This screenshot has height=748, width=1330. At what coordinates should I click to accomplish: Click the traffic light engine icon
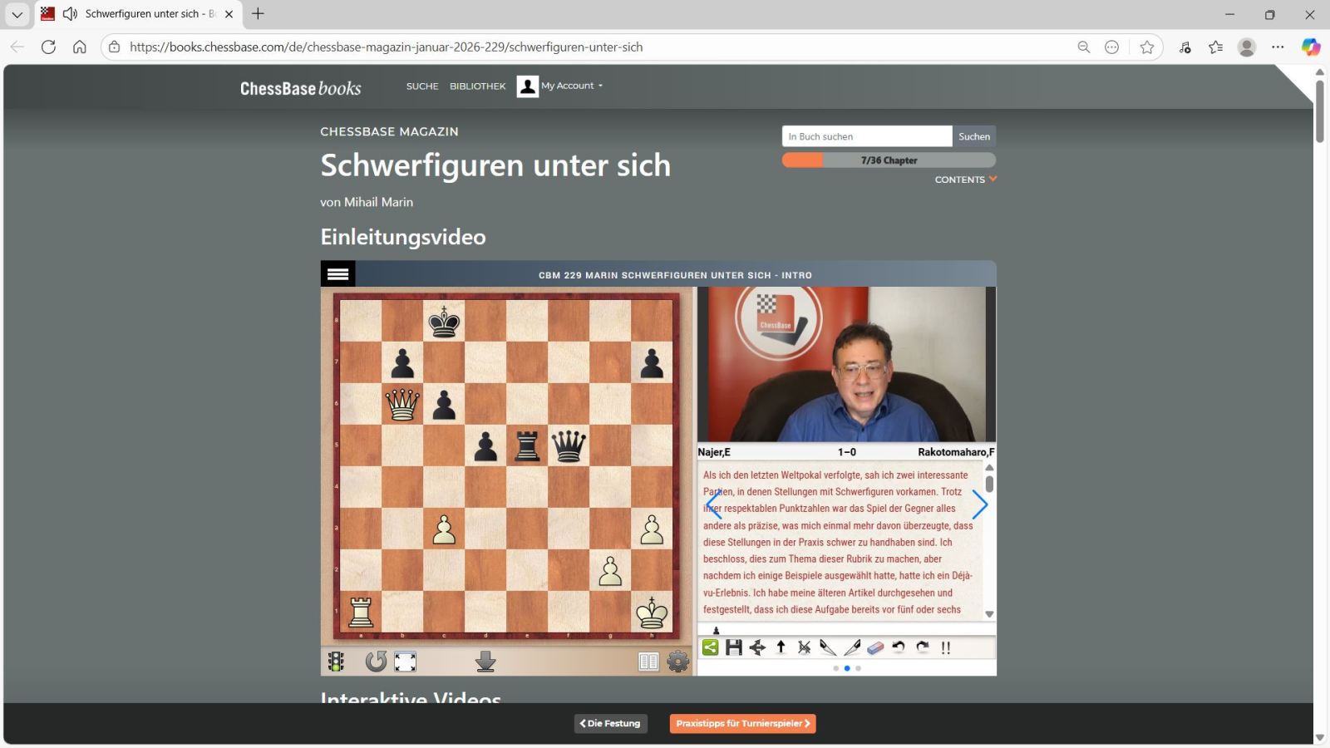click(336, 662)
